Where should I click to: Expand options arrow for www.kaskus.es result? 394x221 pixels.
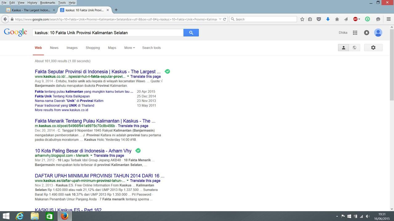pos(127,181)
